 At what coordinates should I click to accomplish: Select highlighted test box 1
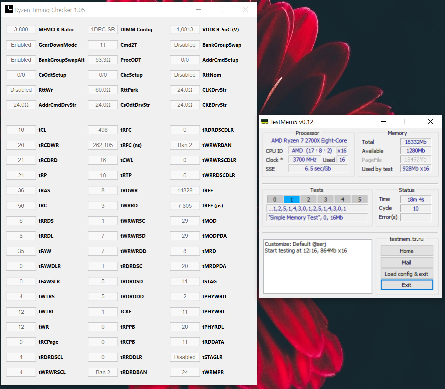291,199
